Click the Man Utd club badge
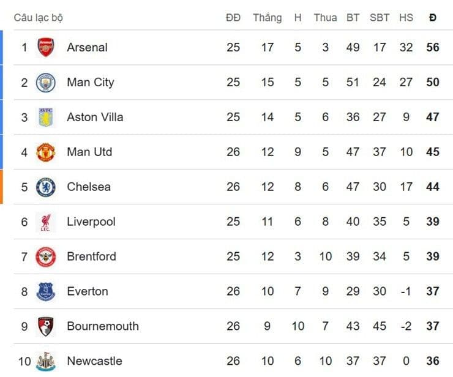Viewport: 453px width, 377px height. click(46, 152)
